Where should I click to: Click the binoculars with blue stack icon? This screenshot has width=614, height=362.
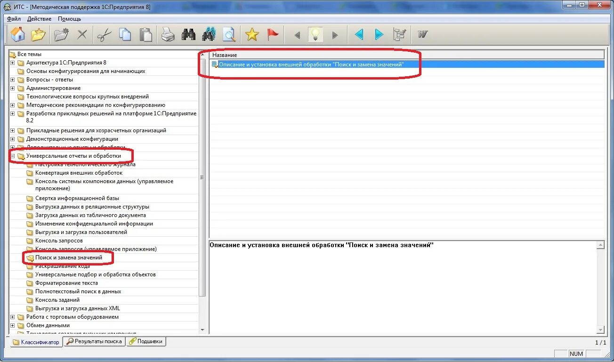pos(209,34)
